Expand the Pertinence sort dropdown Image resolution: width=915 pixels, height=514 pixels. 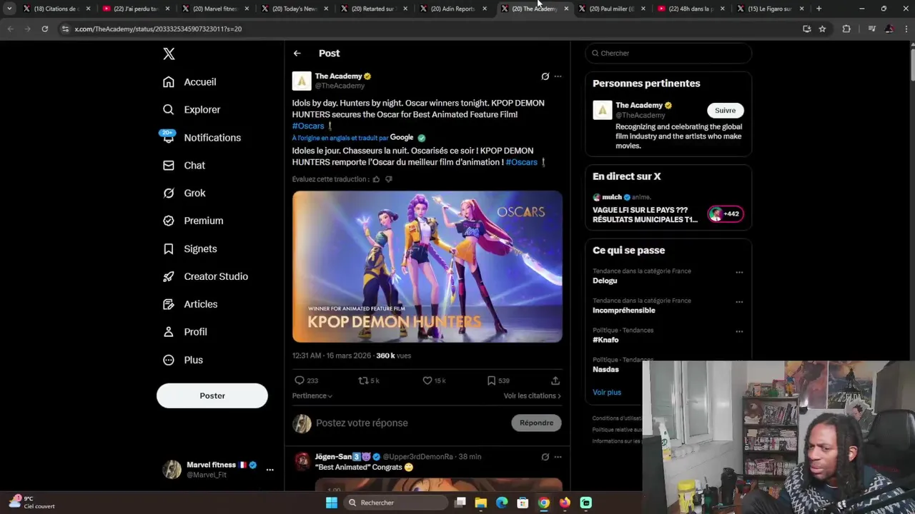coord(312,396)
